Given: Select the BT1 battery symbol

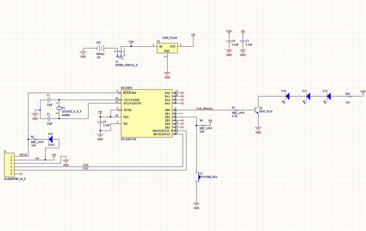Looking at the screenshot, I should point(101,48).
